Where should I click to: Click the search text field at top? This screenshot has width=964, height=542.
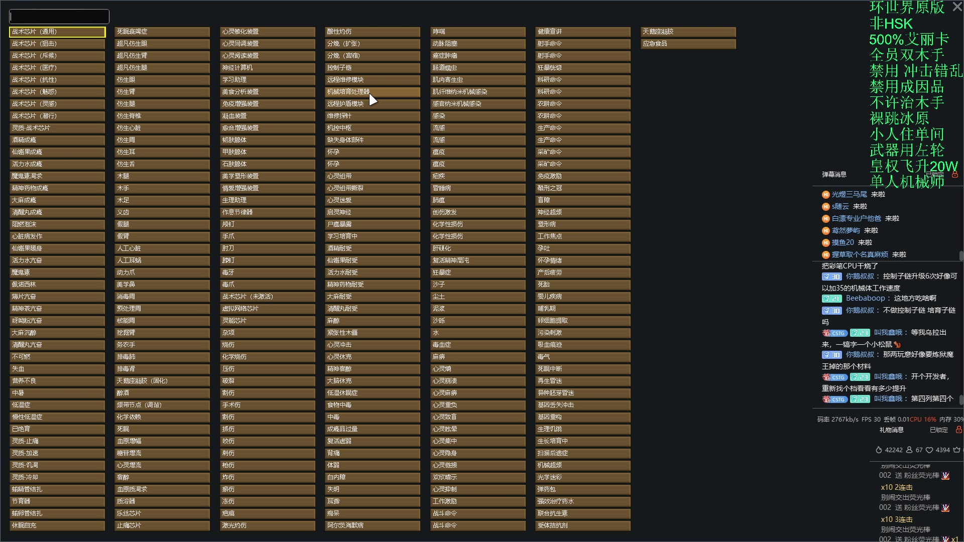point(59,17)
